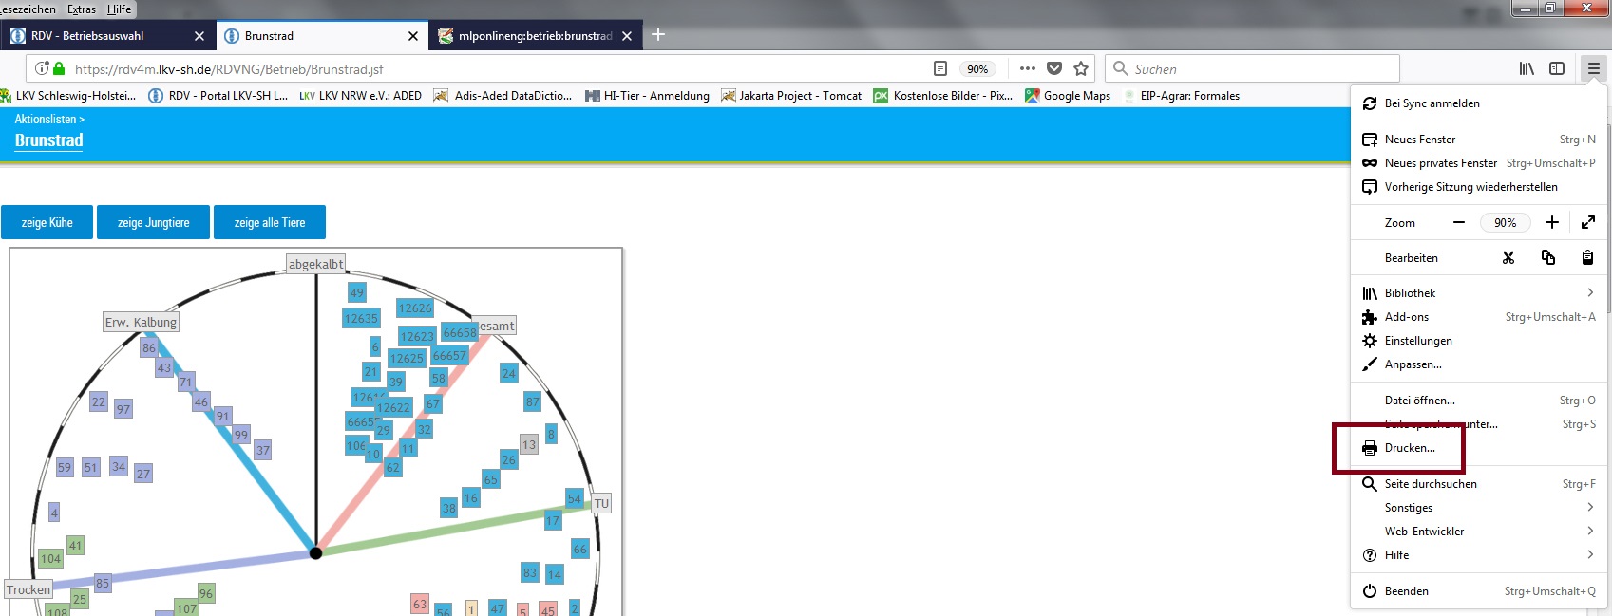Increase zoom with the plus button
Image resolution: width=1612 pixels, height=616 pixels.
1552,222
